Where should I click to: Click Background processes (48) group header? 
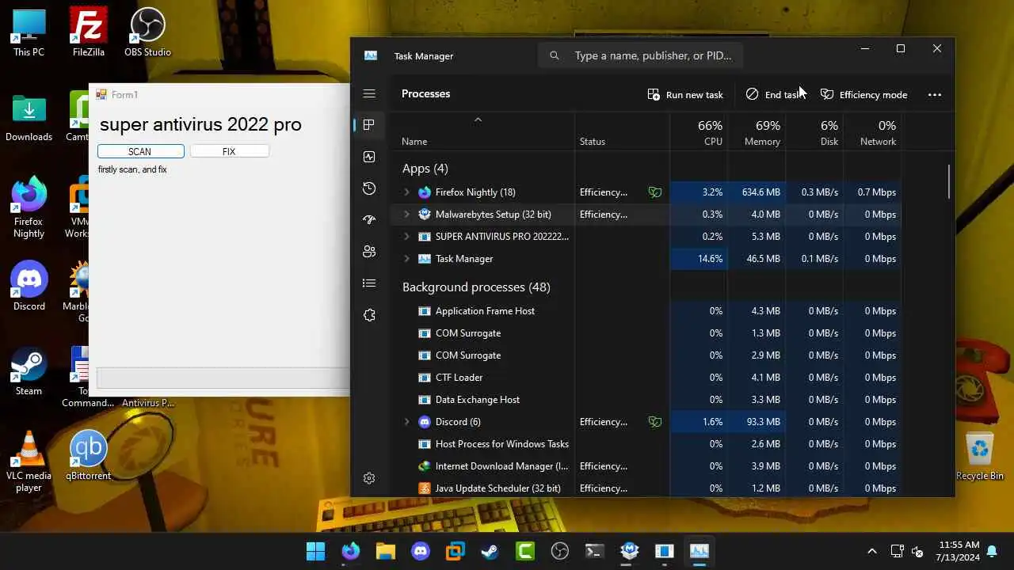coord(476,287)
